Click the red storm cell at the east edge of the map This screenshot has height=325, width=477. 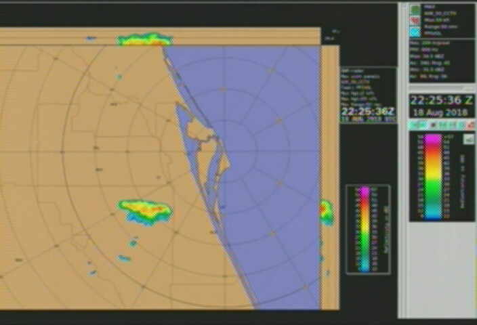coord(326,212)
